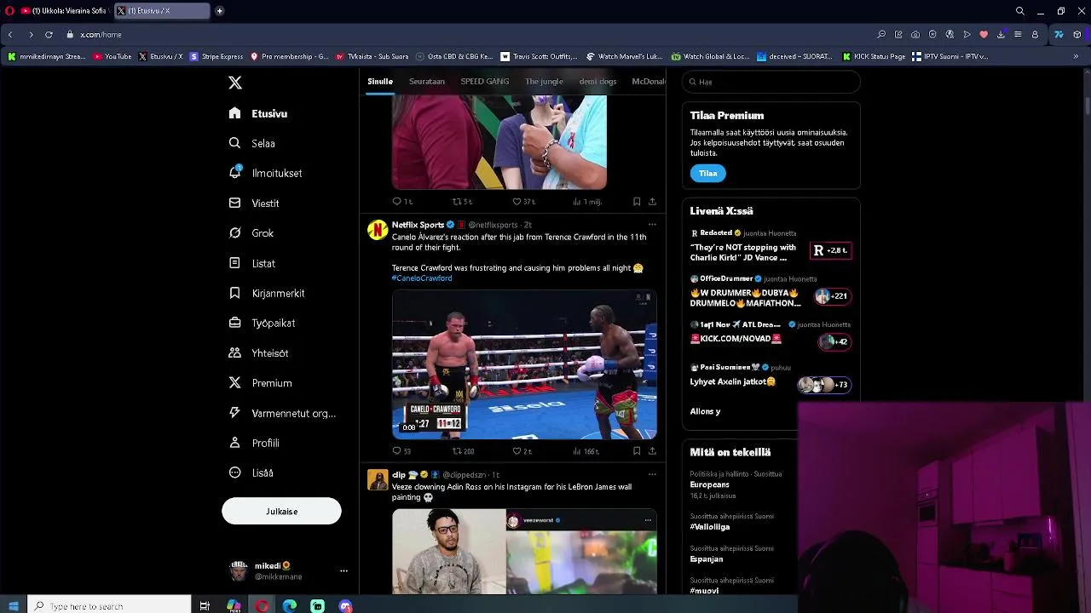The width and height of the screenshot is (1091, 613).
Task: Open the demi dogs tab
Action: pyautogui.click(x=597, y=82)
